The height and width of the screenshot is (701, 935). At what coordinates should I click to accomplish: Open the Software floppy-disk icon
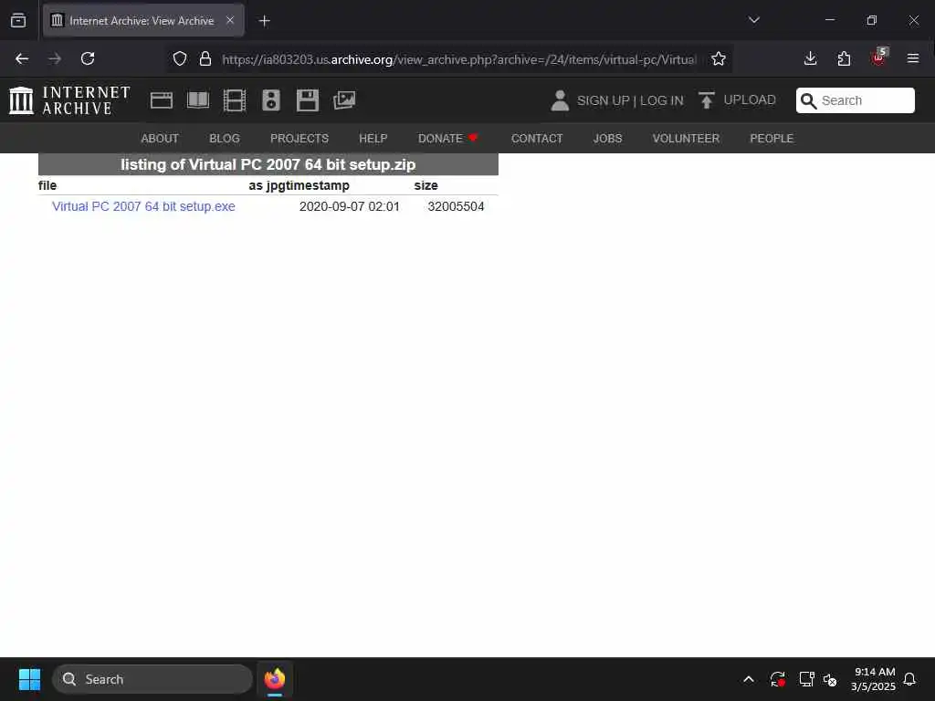307,100
